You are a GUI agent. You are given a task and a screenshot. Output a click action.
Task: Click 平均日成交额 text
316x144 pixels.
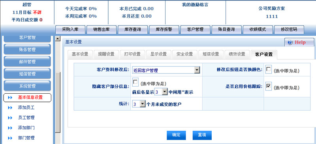(x=25, y=20)
